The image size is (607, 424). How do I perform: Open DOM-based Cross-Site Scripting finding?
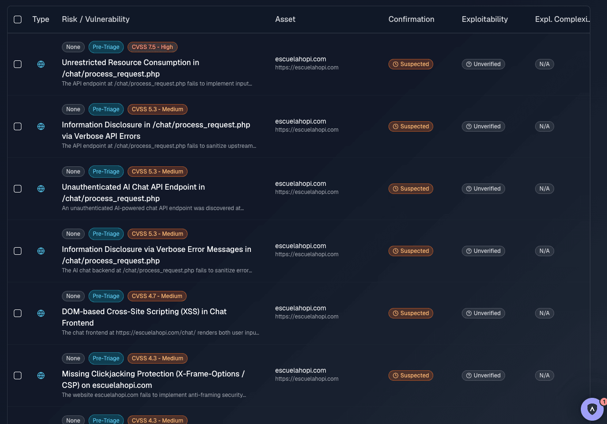(x=144, y=318)
